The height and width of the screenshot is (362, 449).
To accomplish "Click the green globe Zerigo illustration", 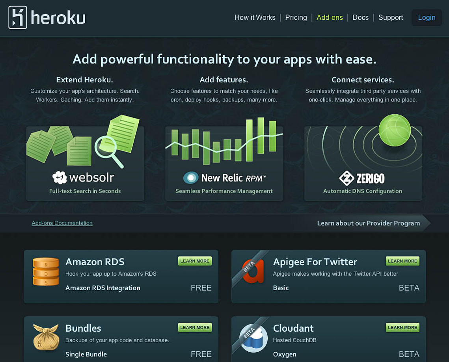I will [395, 130].
